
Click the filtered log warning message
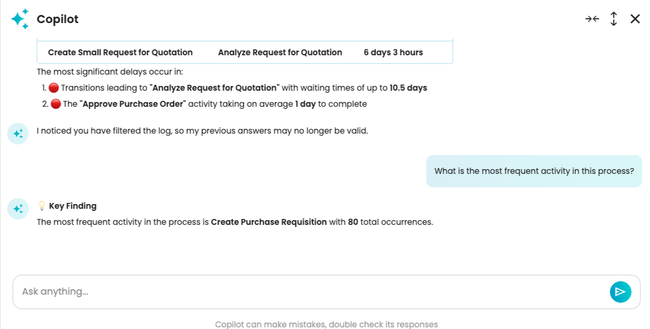(x=202, y=131)
